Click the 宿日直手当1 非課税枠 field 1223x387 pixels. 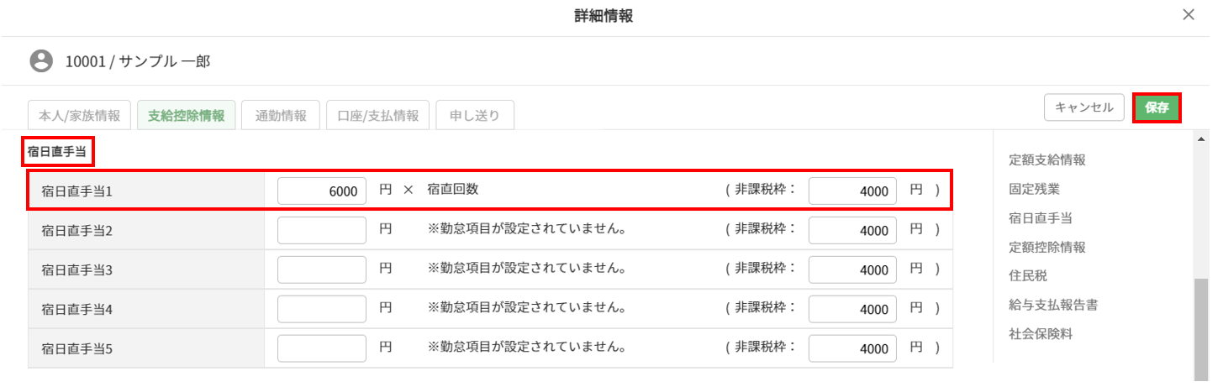(x=852, y=191)
